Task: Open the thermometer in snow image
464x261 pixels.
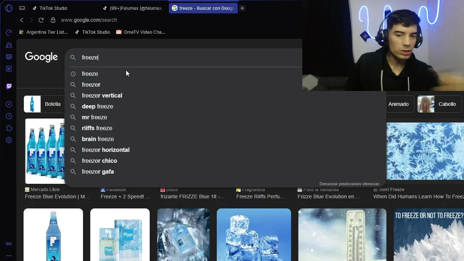Action: 342,235
